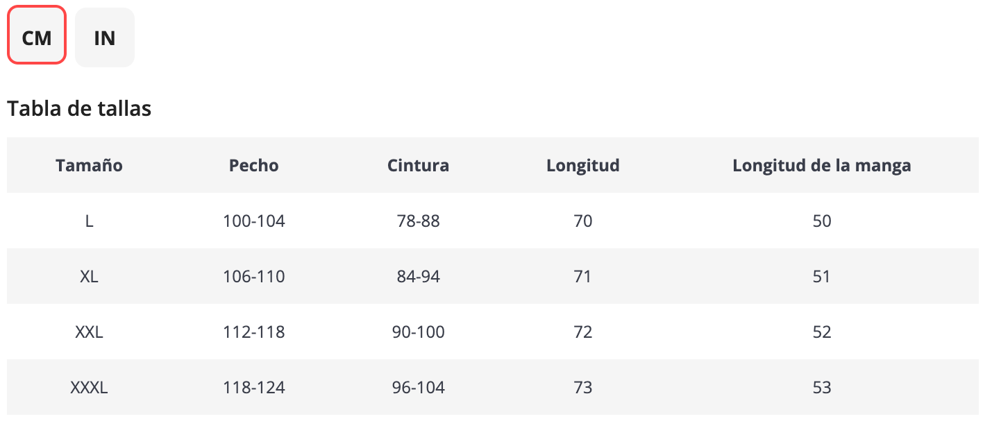Click length value 70 in L row
The width and height of the screenshot is (1001, 437).
tap(583, 221)
